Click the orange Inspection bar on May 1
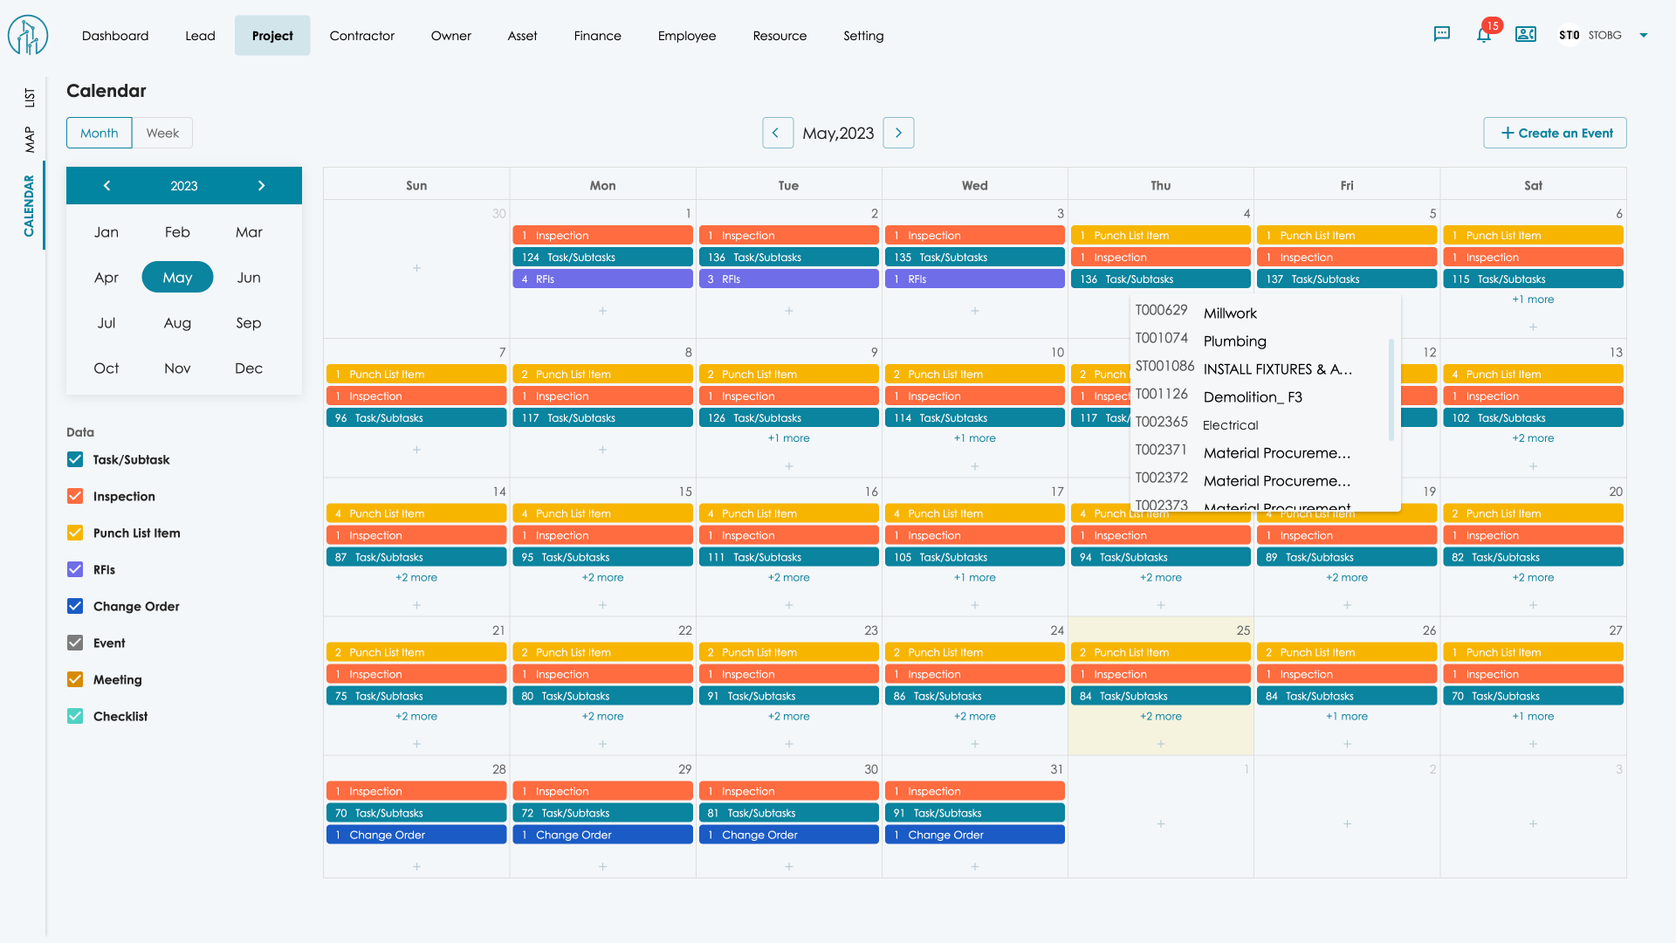Screen dimensions: 1676x943 [602, 236]
